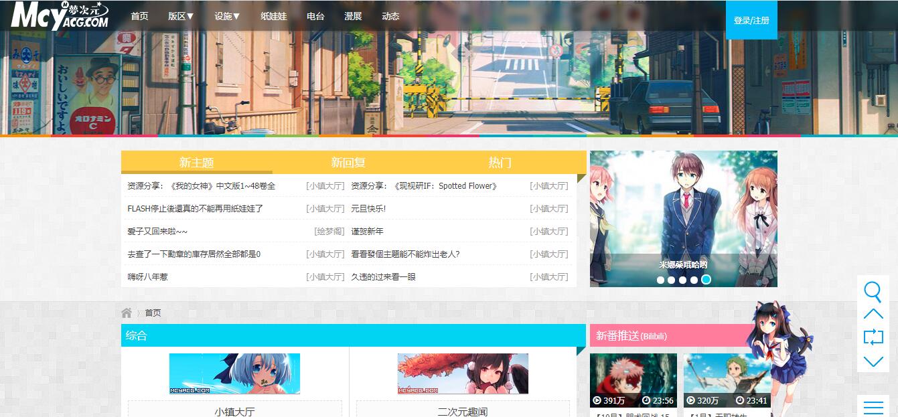898x417 pixels.
Task: Click the red umbrella girl forum banner
Action: (463, 373)
